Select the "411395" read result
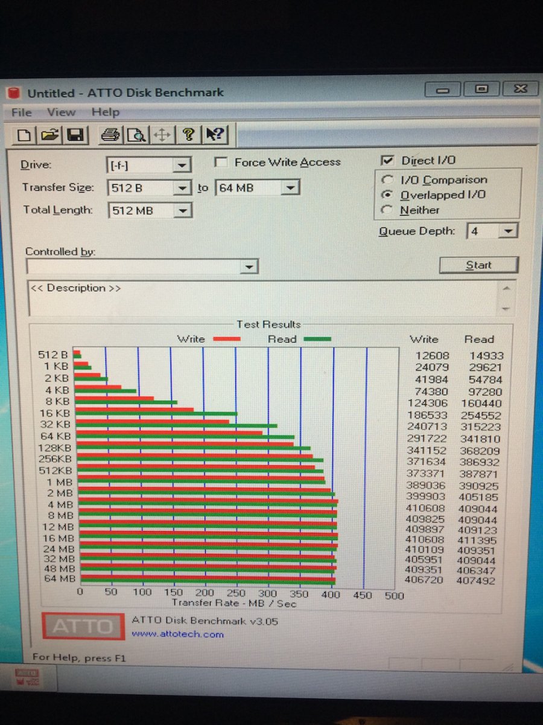The width and height of the screenshot is (543, 725). (477, 540)
